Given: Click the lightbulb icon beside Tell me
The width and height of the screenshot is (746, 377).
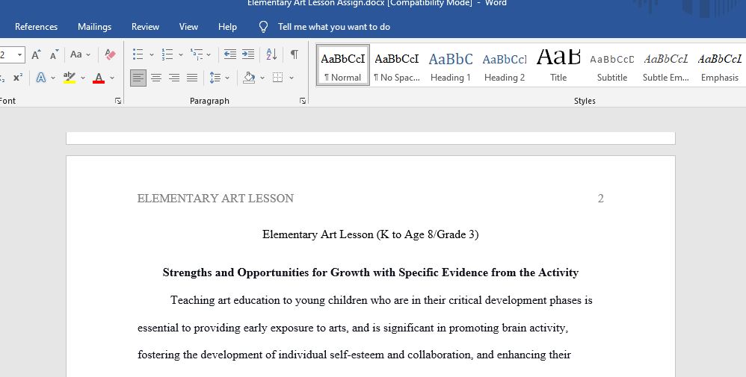Looking at the screenshot, I should (x=263, y=27).
